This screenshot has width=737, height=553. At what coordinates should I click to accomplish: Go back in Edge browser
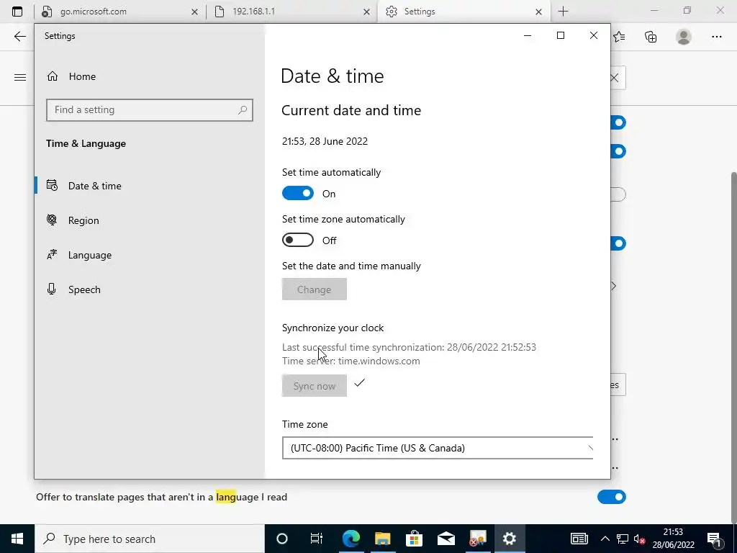coord(19,36)
